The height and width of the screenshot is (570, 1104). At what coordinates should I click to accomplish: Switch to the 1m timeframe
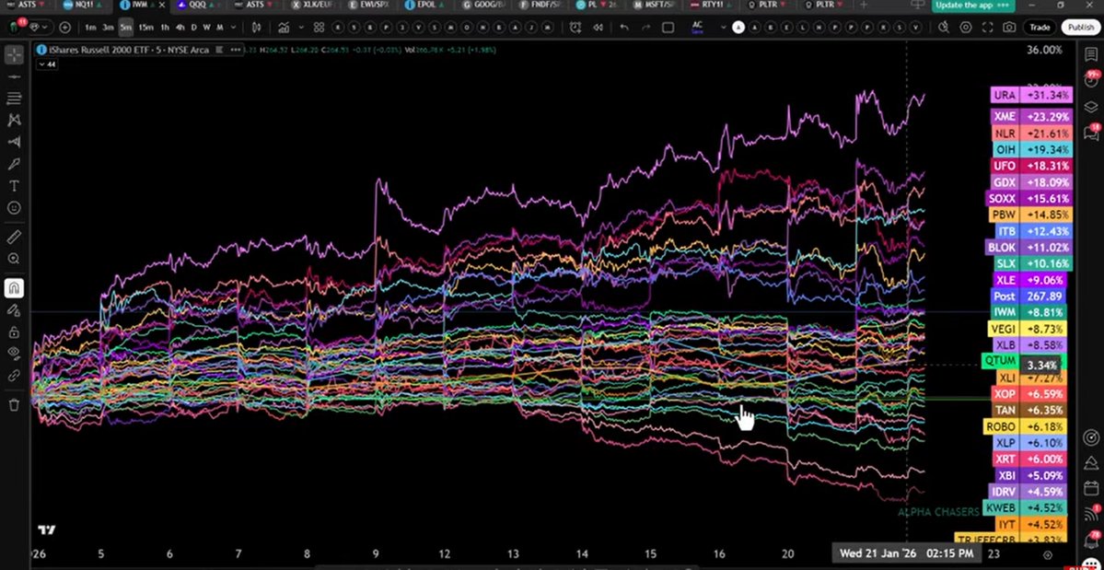(x=90, y=28)
